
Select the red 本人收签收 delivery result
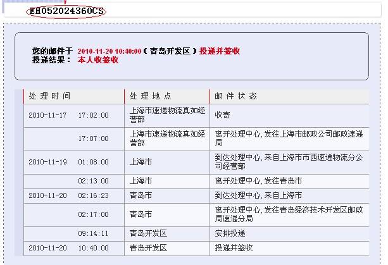[x=98, y=60]
